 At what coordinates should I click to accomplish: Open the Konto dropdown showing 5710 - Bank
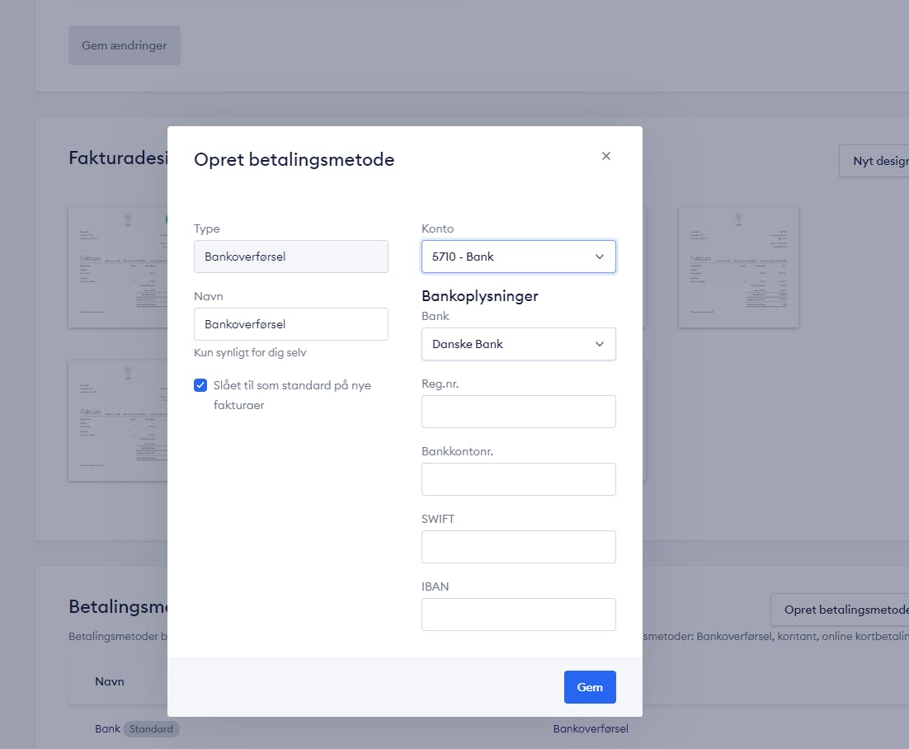click(x=518, y=257)
